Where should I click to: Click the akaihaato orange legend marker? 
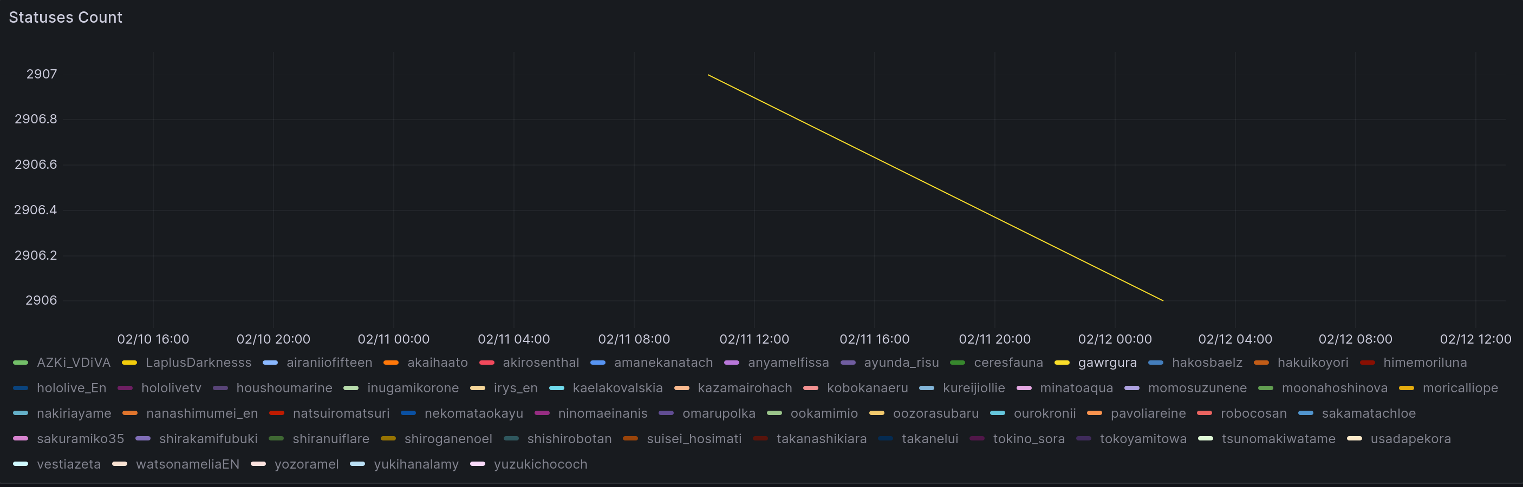tap(391, 363)
